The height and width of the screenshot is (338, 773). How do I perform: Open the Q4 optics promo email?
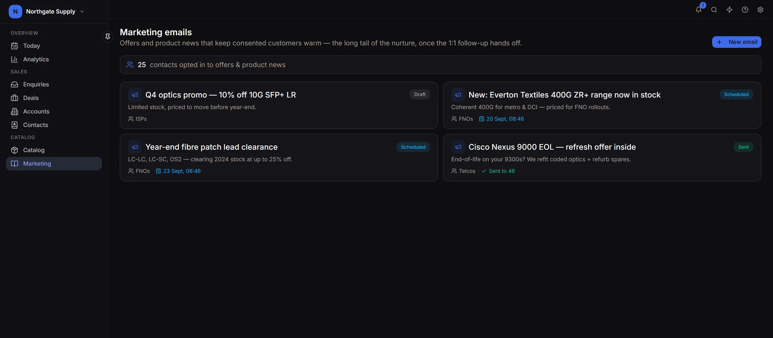(x=279, y=105)
